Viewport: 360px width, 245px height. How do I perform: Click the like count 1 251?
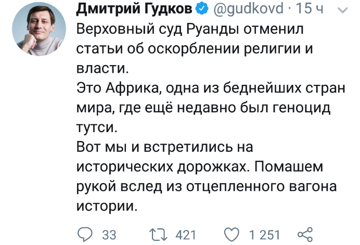coord(265,234)
